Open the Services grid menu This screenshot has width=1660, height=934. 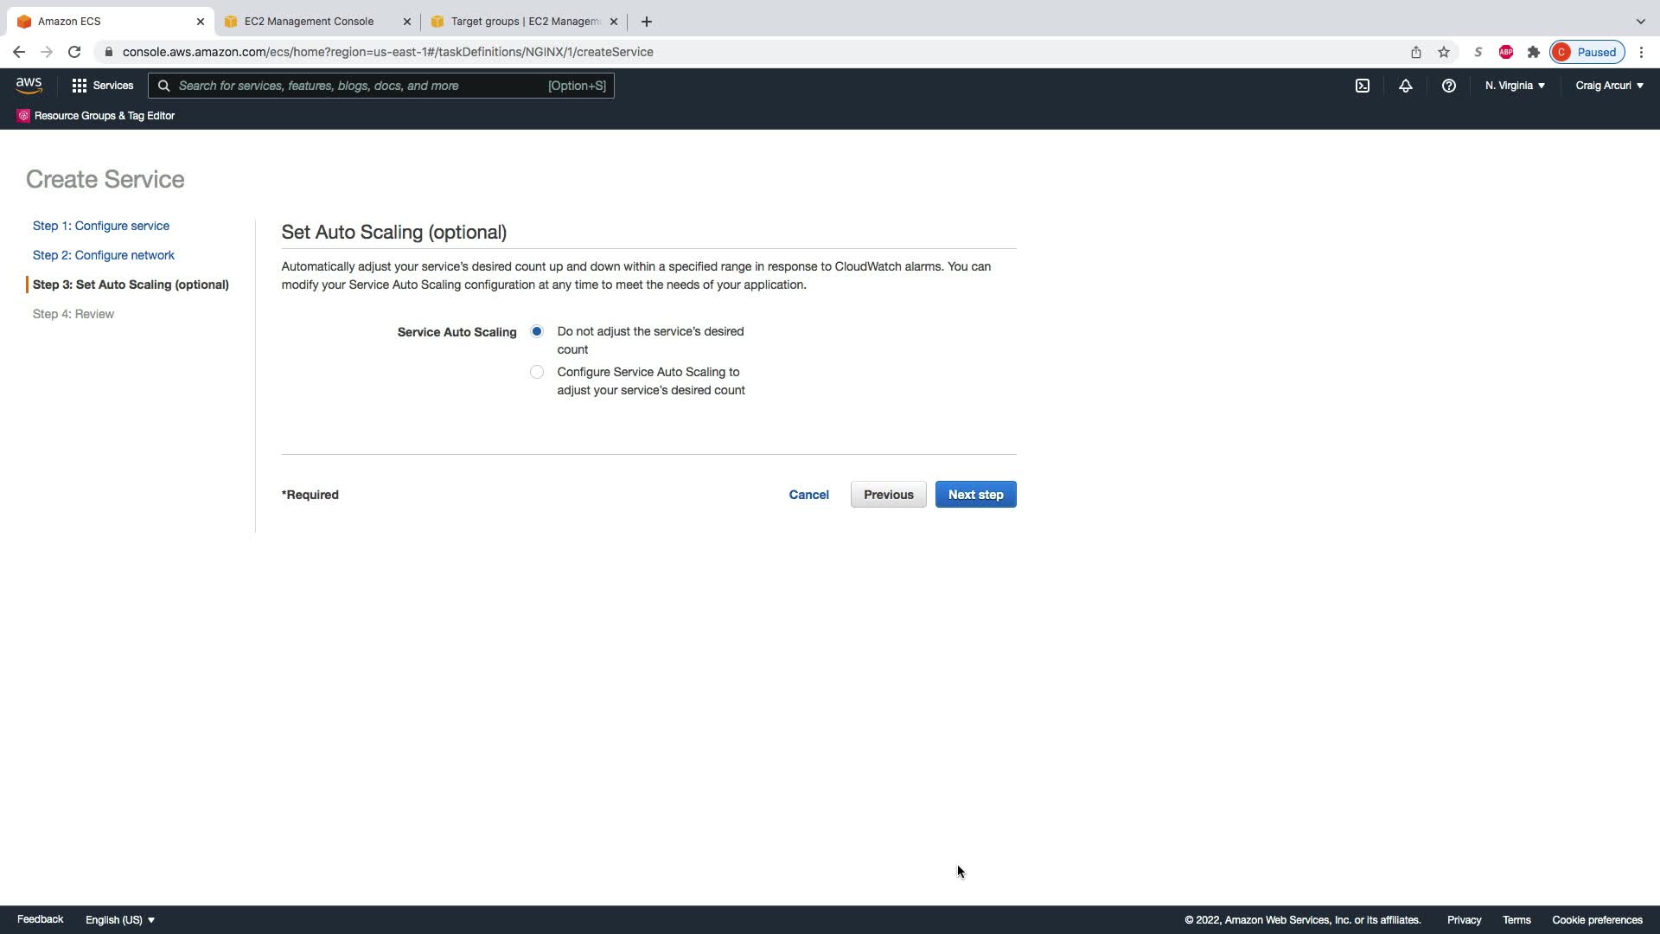tap(102, 86)
